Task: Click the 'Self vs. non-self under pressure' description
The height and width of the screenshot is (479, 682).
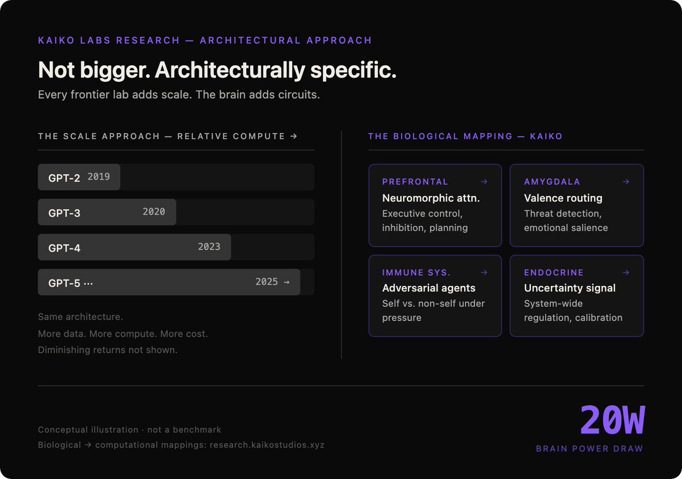Action: pos(433,311)
